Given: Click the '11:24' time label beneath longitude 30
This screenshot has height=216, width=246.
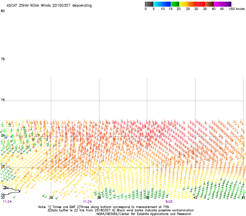Looking at the screenshot, I should coord(7,202).
